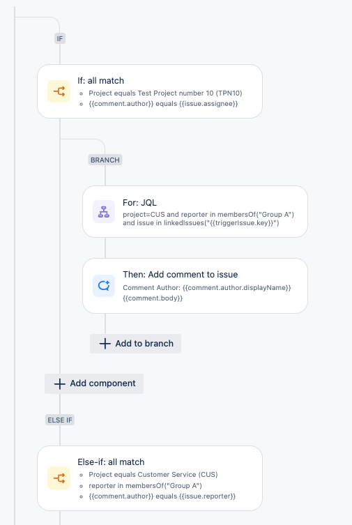The width and height of the screenshot is (352, 525).
Task: Select the reporter in membersOf Group A condition
Action: click(x=145, y=485)
